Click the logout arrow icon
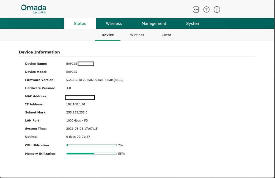The width and height of the screenshot is (275, 178). click(196, 9)
